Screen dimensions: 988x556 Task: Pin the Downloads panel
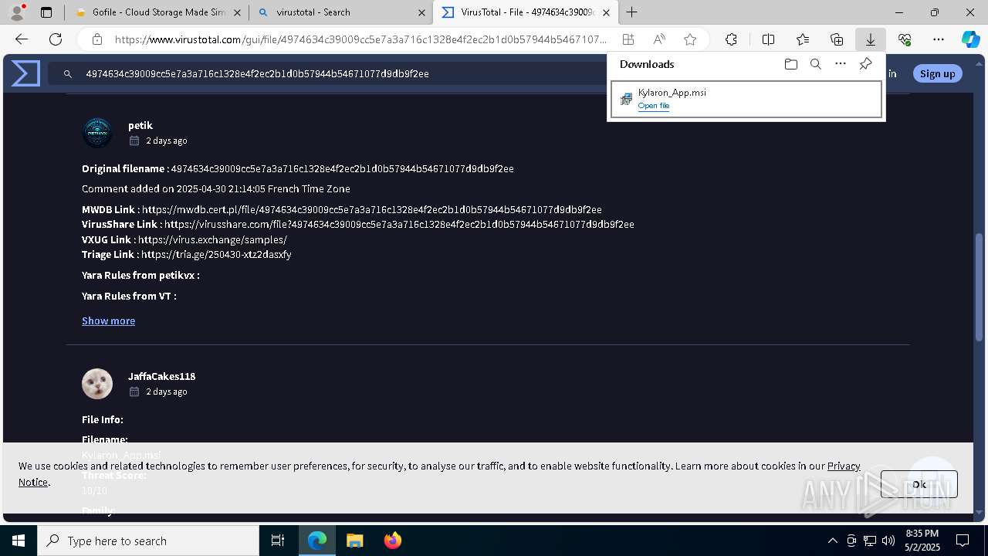coord(865,64)
